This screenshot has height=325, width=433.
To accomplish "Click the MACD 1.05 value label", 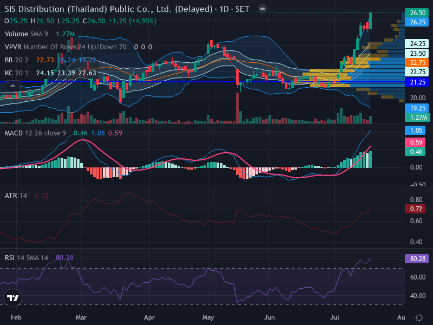I will 415,131.
